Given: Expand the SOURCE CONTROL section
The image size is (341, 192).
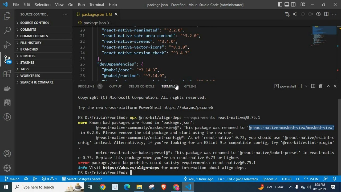Looking at the screenshot, I should click(43, 23).
